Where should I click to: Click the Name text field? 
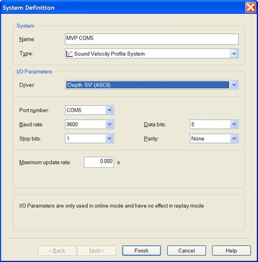pyautogui.click(x=152, y=39)
